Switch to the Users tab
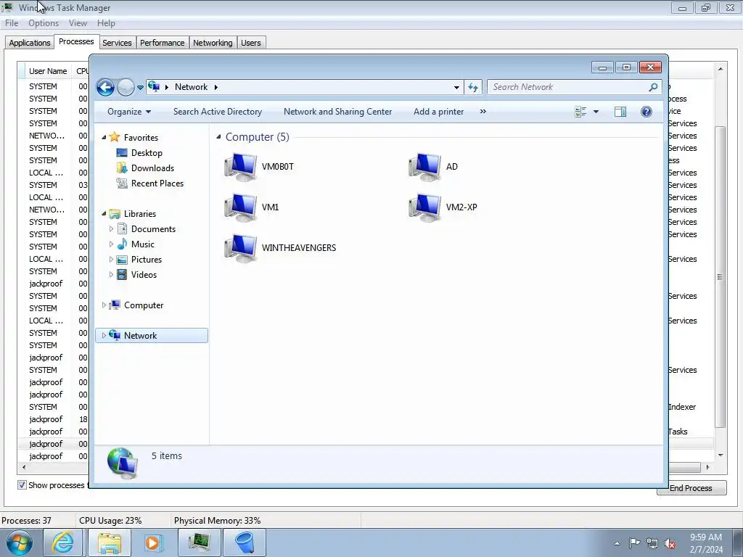 click(250, 43)
